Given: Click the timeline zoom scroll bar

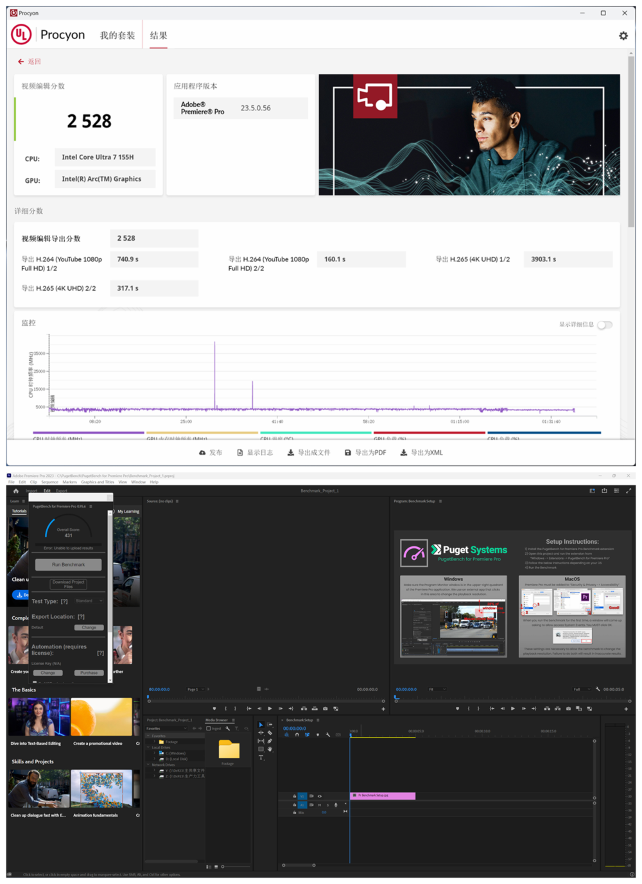Looking at the screenshot, I should coord(299,865).
